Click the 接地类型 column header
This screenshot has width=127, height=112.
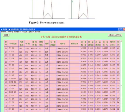coord(34,43)
